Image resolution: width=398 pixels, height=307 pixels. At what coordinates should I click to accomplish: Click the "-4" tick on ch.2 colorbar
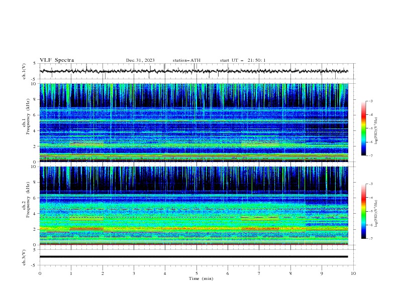click(371, 198)
